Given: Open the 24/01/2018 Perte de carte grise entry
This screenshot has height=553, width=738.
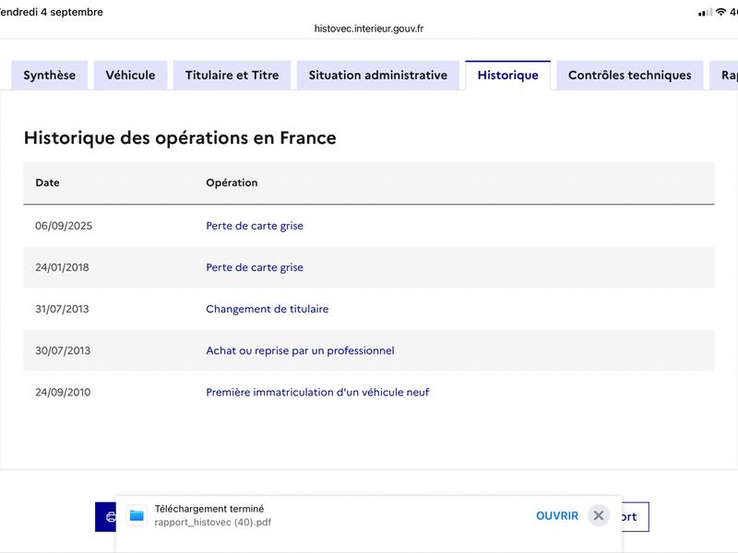Looking at the screenshot, I should (255, 267).
